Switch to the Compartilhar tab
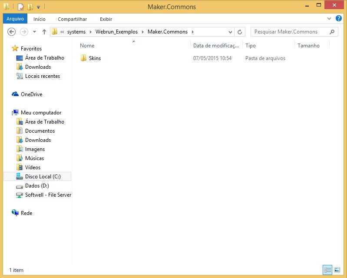The height and width of the screenshot is (278, 347). (72, 19)
